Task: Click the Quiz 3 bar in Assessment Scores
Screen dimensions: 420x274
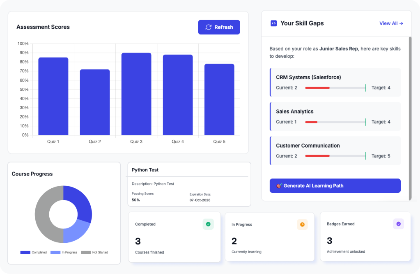Action: [136, 94]
